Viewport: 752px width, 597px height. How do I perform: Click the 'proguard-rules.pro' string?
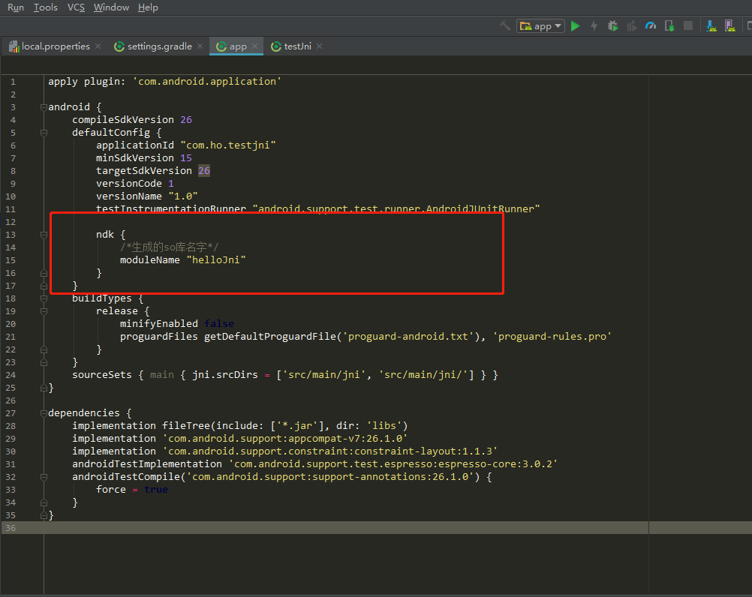pos(552,336)
